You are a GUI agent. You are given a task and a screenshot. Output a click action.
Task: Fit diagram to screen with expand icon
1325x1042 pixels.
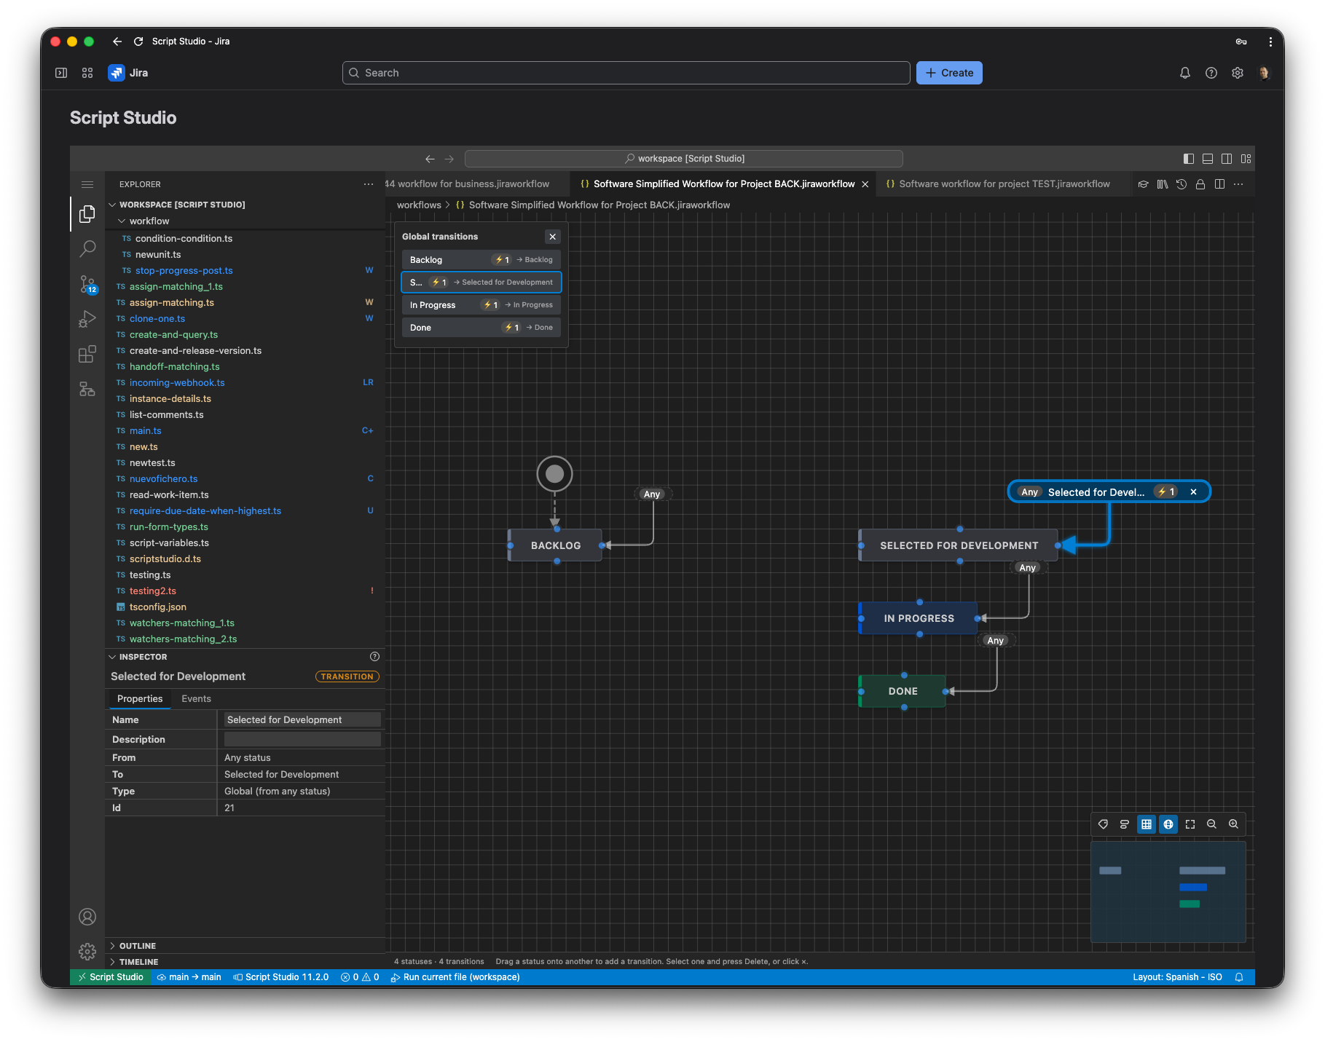coord(1190,824)
